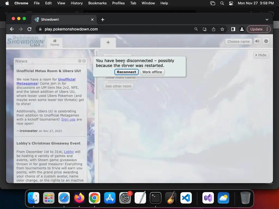Click the Unofficial Metas Room & Ubers UU! heading
The width and height of the screenshot is (279, 209).
48,71
